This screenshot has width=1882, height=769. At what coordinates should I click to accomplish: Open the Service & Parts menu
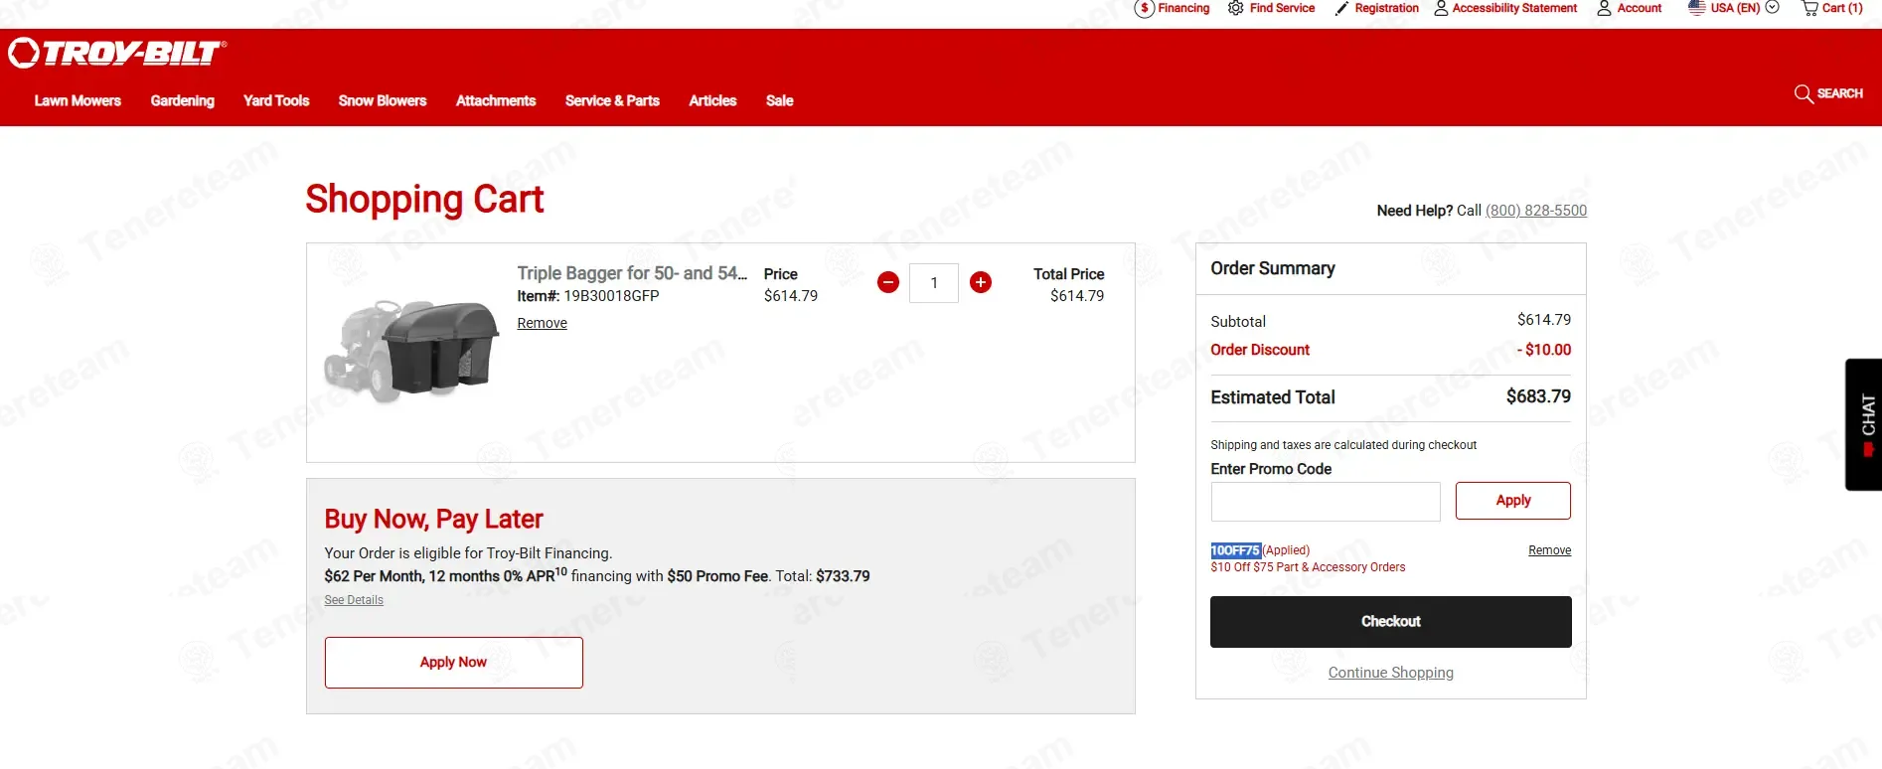coord(612,100)
